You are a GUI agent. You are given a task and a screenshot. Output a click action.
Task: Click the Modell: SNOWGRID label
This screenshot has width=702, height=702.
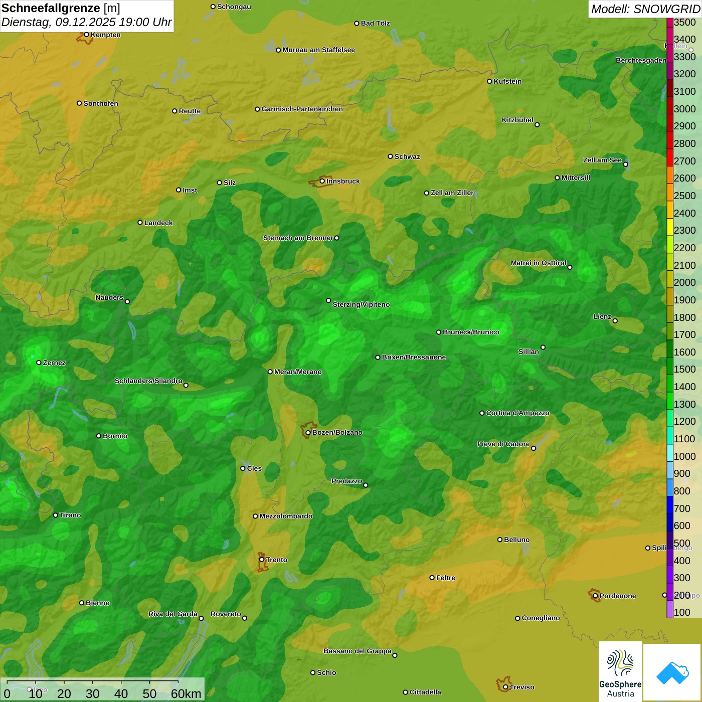pos(645,9)
